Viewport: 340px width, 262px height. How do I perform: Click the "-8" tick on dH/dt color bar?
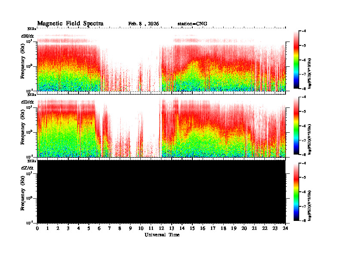pos(304,89)
